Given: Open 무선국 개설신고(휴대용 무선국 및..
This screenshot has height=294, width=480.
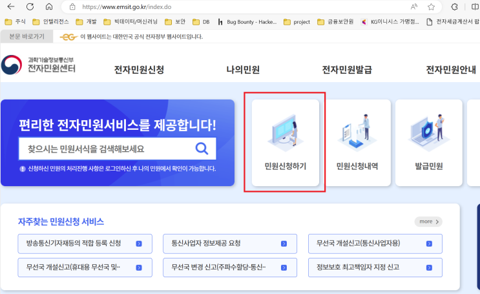Looking at the screenshot, I should [85, 268].
